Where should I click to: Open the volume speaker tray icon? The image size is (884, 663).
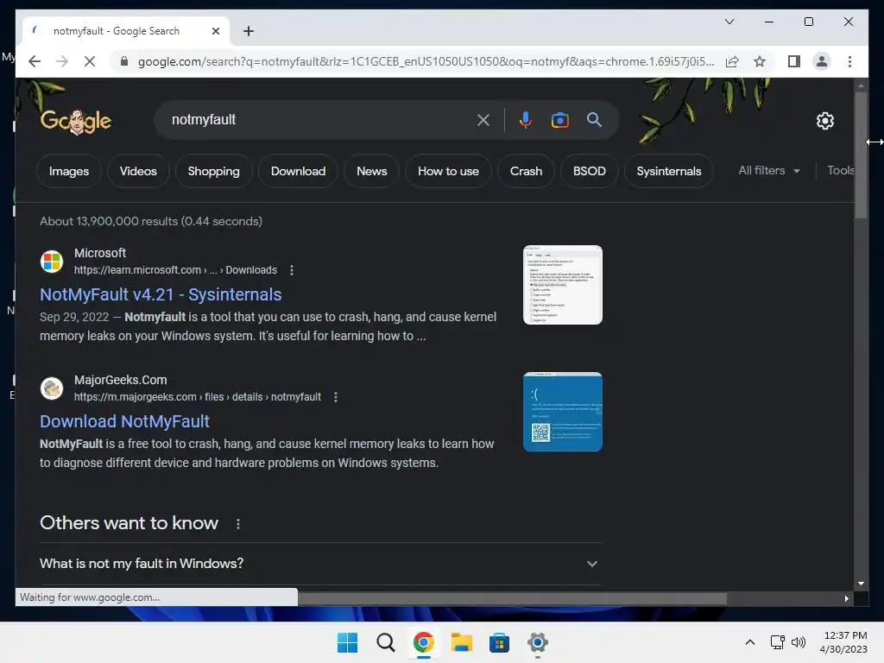(x=799, y=642)
